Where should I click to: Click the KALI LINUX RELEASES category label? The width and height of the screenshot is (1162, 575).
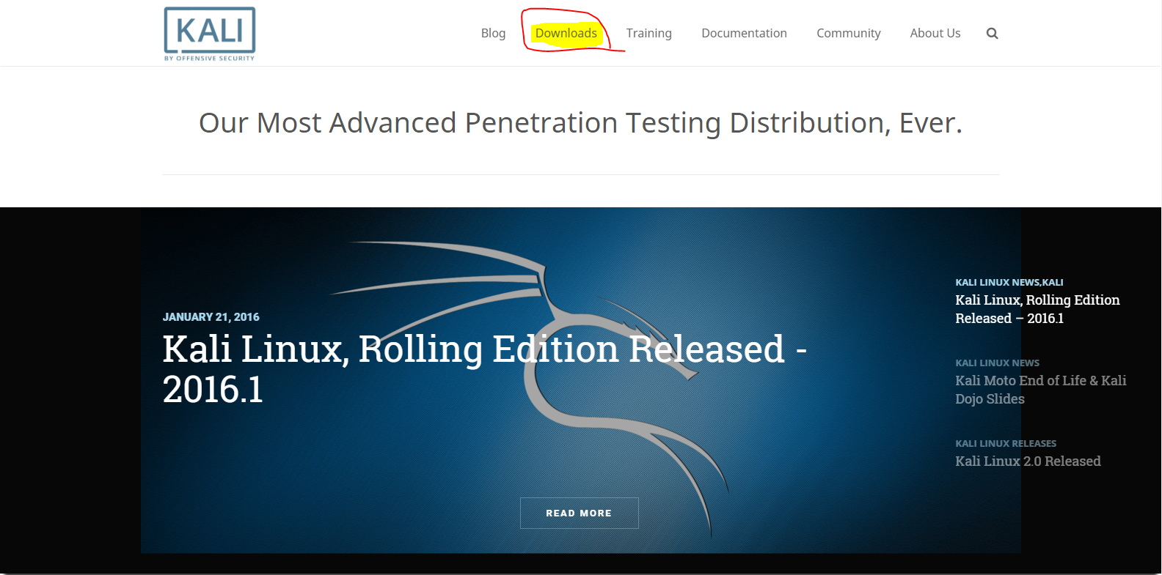1006,443
